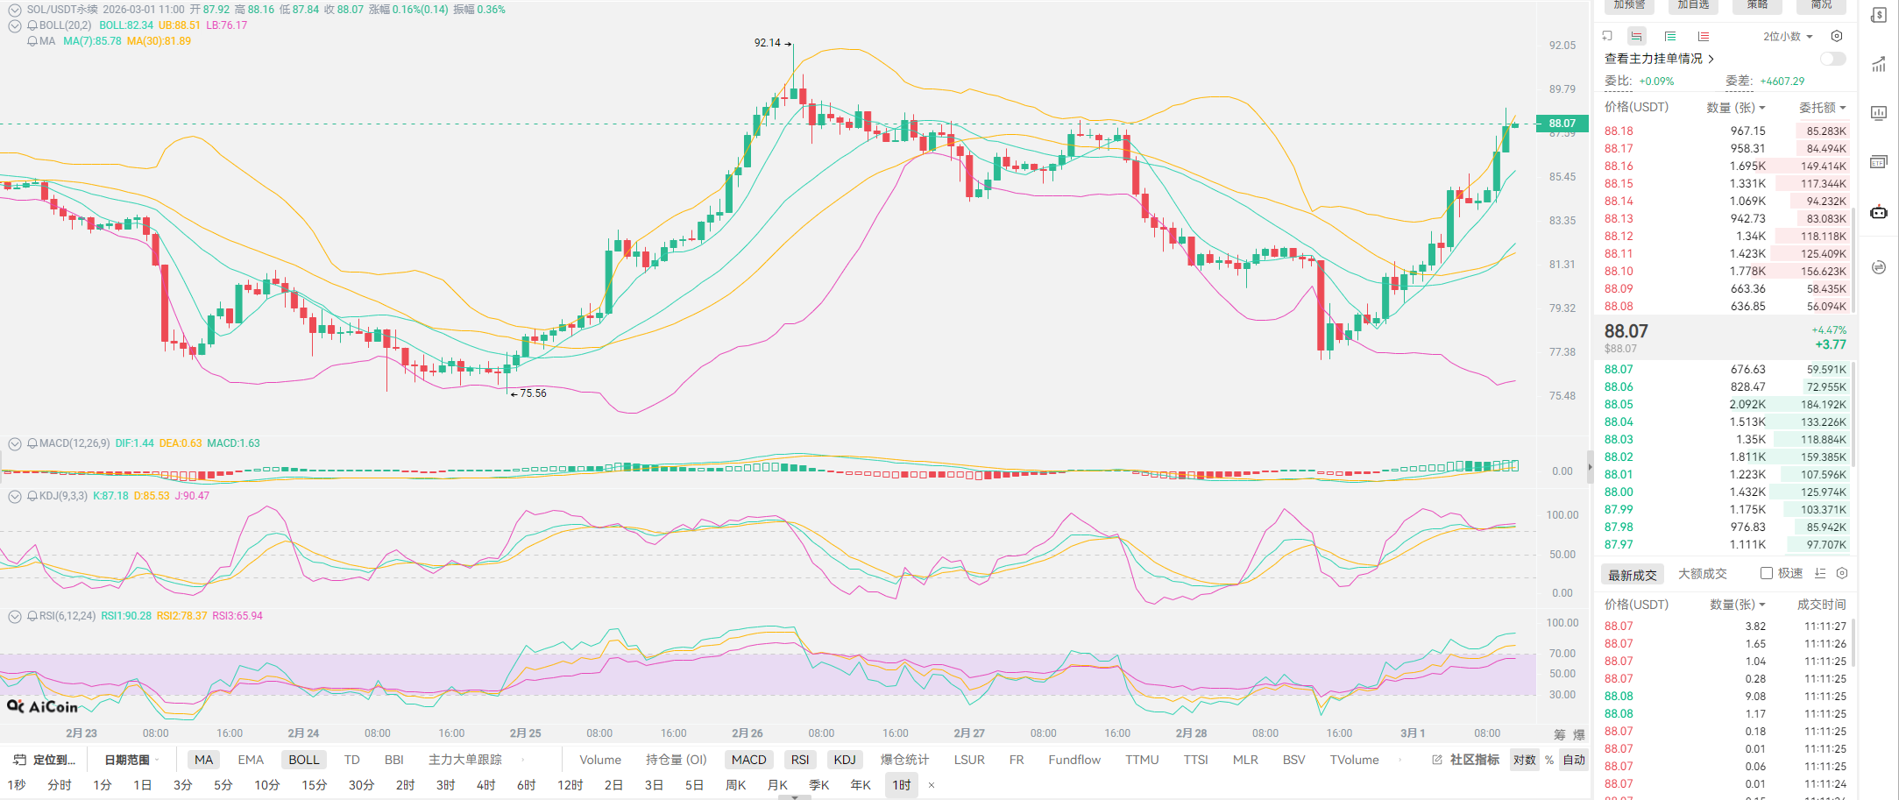Screen dimensions: 1899x800
Task: Click the ETF icon in the right sidebar
Action: (x=1879, y=162)
